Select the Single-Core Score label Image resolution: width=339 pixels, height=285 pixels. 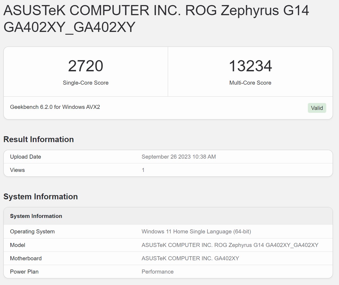(x=85, y=83)
